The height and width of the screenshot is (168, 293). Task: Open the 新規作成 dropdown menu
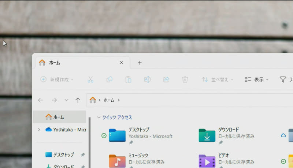[57, 79]
